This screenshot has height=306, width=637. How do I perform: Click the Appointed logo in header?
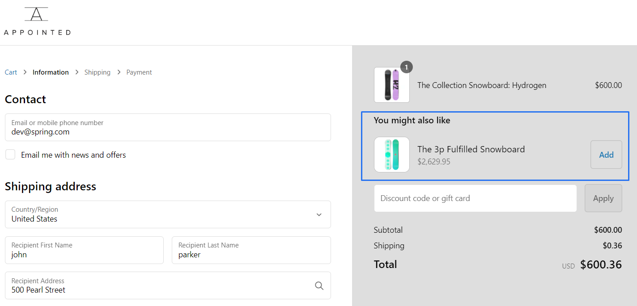(x=37, y=21)
